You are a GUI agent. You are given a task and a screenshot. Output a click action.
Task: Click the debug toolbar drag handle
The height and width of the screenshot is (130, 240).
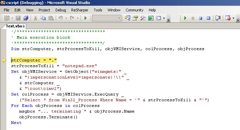click(181, 18)
